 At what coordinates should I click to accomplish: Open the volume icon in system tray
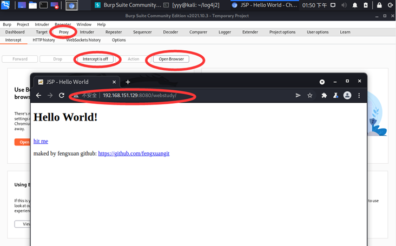(344, 5)
